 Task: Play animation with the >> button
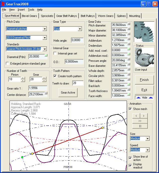tap(140, 121)
